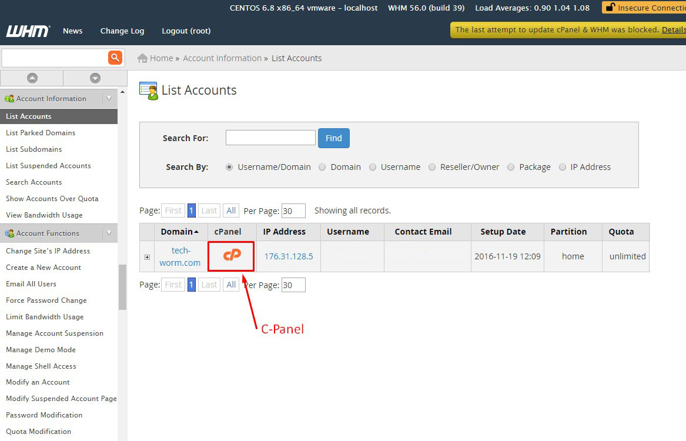The image size is (686, 441).
Task: Choose the IP Address radio option
Action: coord(563,167)
